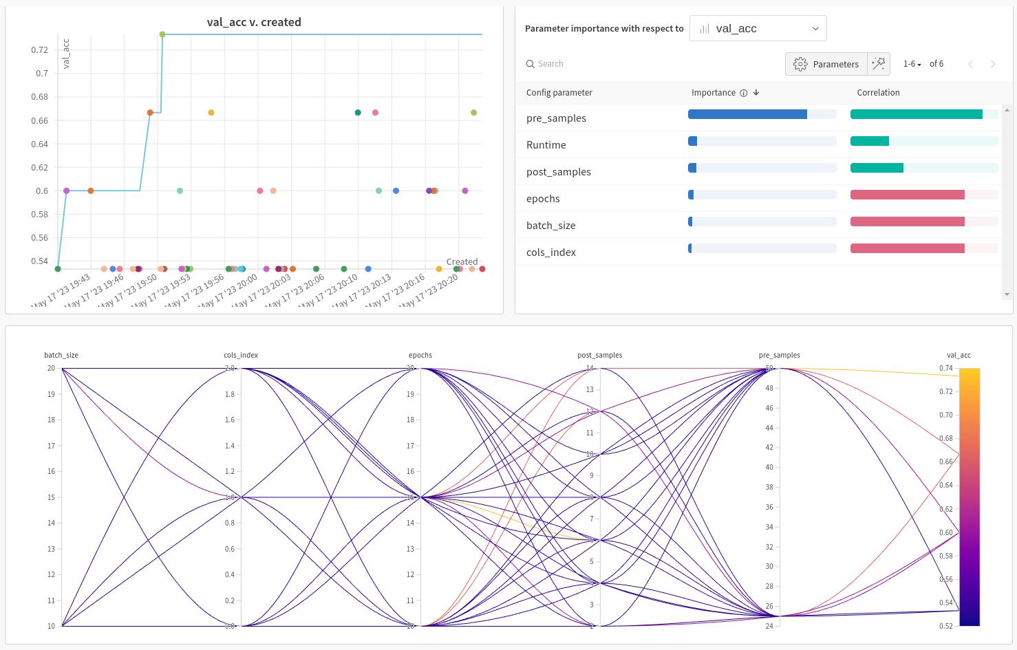Click the pre_samples importance bar
1017x650 pixels.
(x=747, y=114)
